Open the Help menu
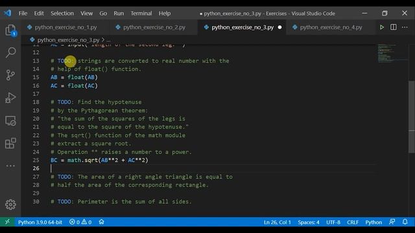 click(x=164, y=13)
